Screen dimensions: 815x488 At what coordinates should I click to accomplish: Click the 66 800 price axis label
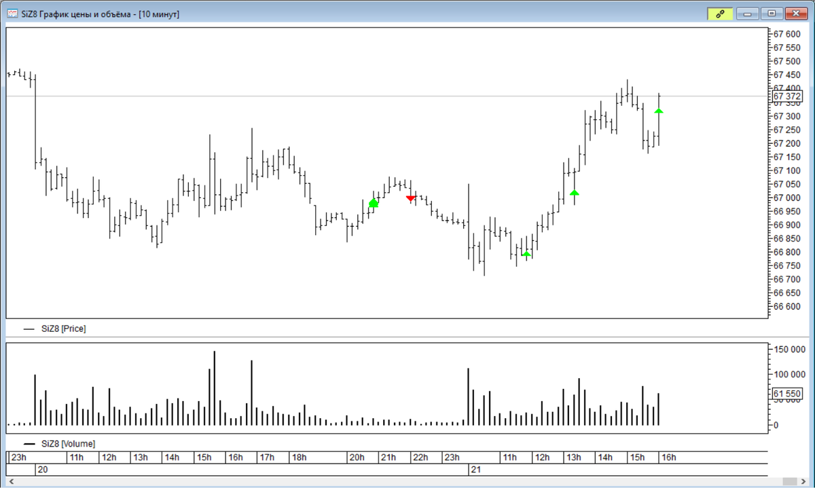[786, 252]
